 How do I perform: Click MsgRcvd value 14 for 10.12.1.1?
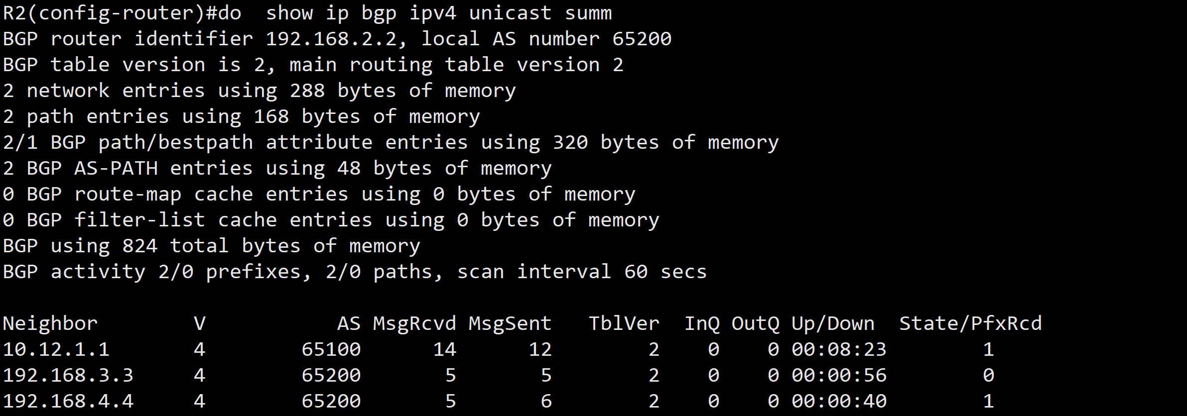[445, 349]
